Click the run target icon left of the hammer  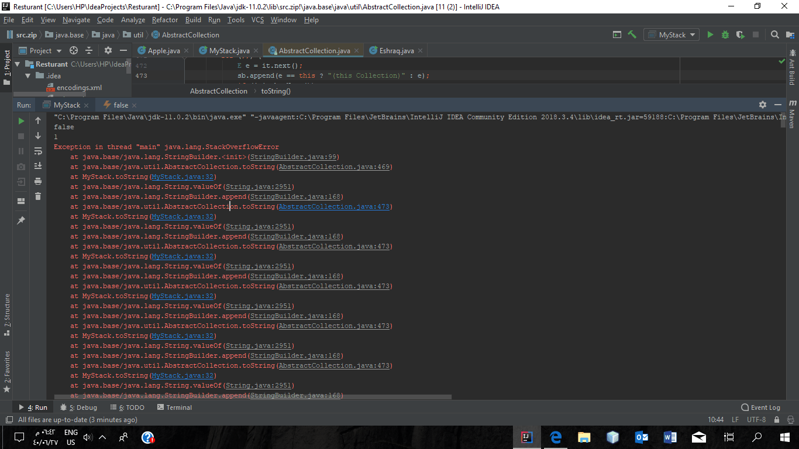click(x=617, y=34)
